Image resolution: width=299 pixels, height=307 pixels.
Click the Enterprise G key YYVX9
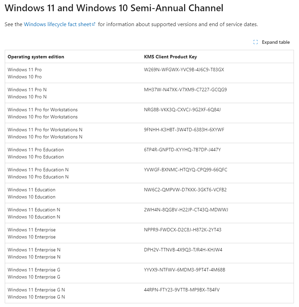(x=185, y=270)
